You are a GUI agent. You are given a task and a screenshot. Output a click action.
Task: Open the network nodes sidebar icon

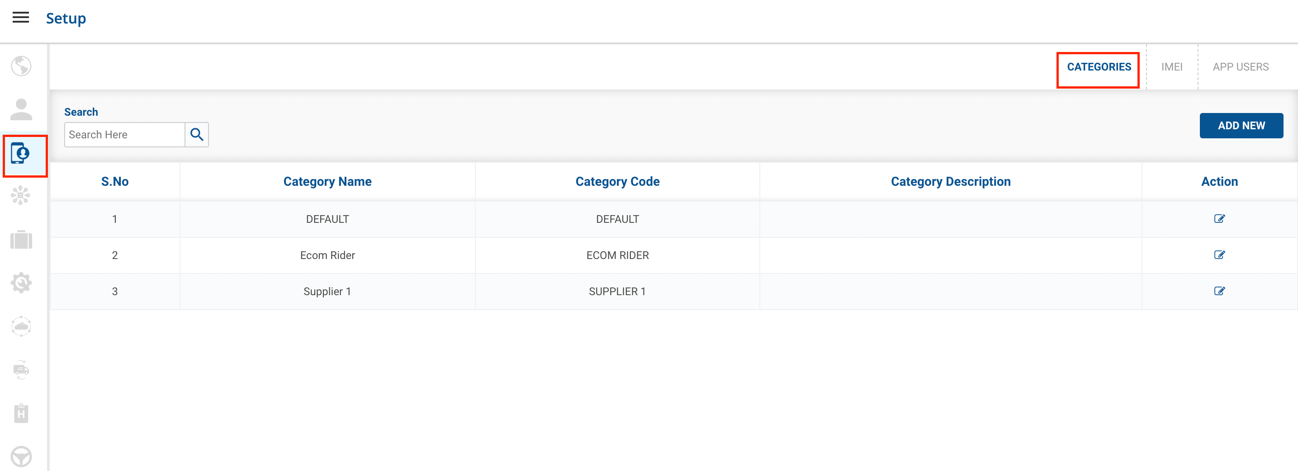[x=21, y=195]
